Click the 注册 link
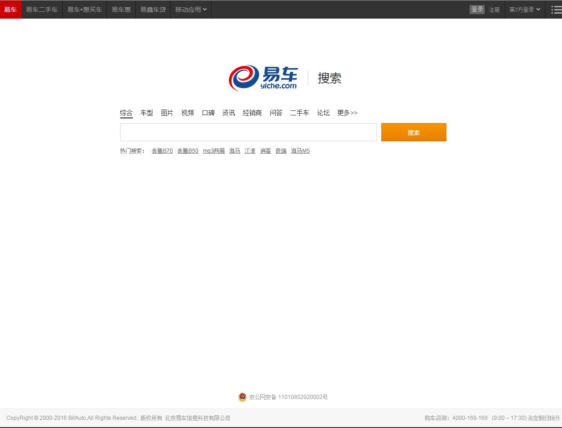Viewport: 562px width, 428px height. point(494,10)
